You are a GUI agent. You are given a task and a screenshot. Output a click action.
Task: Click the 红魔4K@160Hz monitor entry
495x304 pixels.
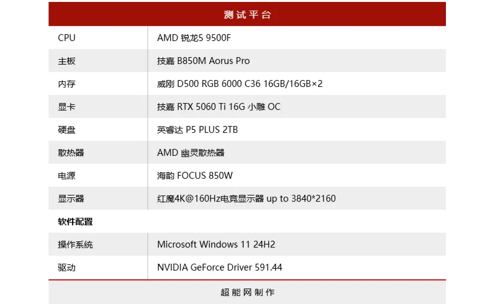pyautogui.click(x=246, y=199)
